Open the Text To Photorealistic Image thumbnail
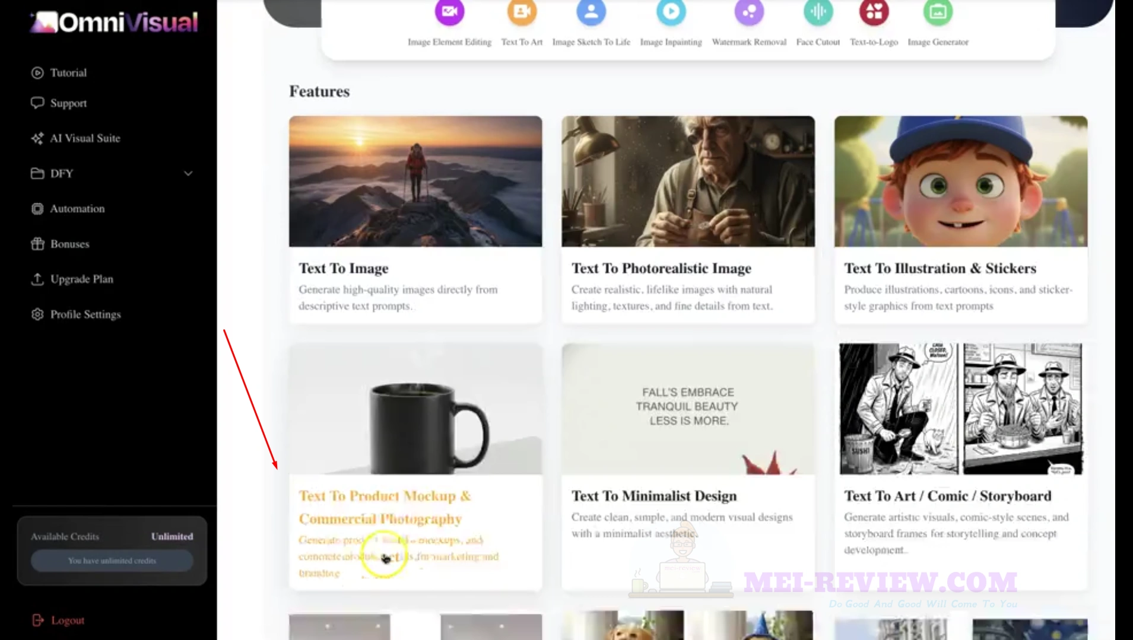Viewport: 1133px width, 640px height. (x=688, y=181)
